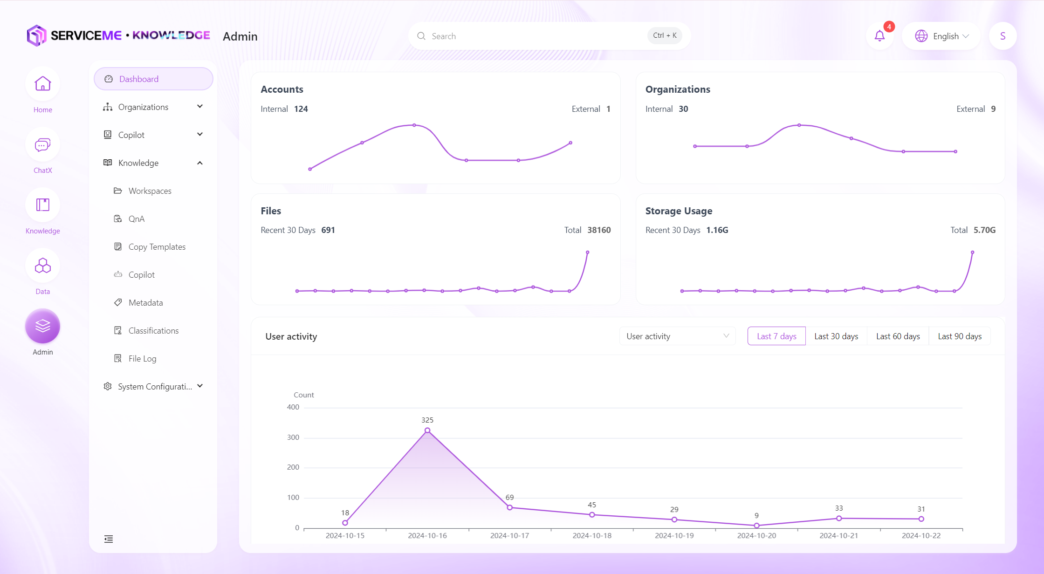The width and height of the screenshot is (1044, 574).
Task: Click the Files total value 38160
Action: (x=599, y=230)
